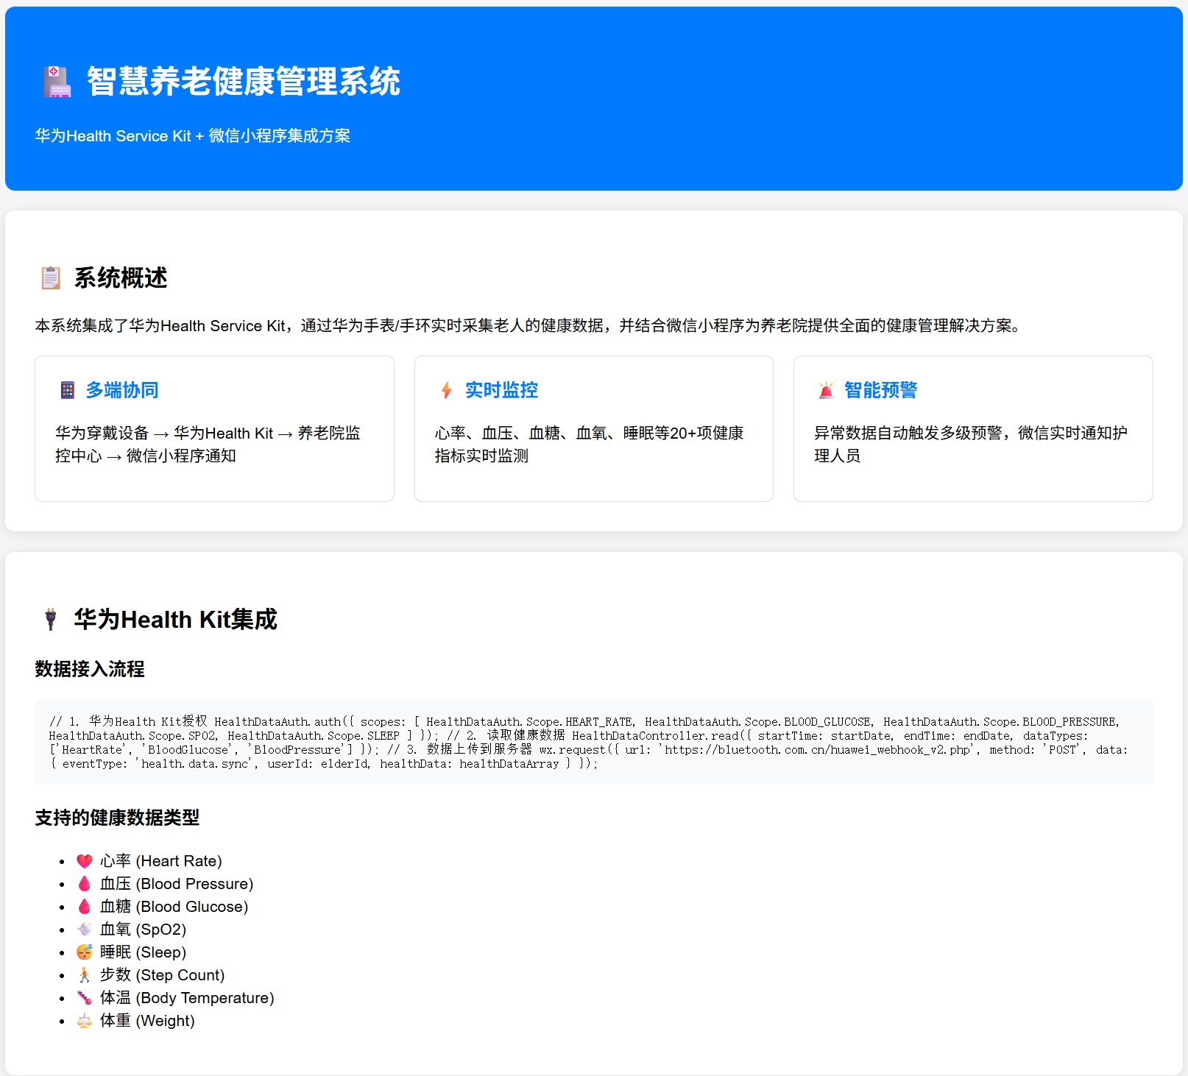The width and height of the screenshot is (1188, 1076).
Task: Click the 支持的健康数据类型 subheading
Action: point(117,818)
